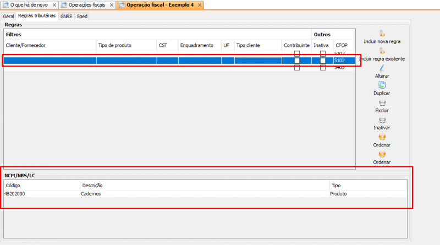The width and height of the screenshot is (440, 245).
Task: Duplicate the rule with the Duplicar icon
Action: point(382,85)
